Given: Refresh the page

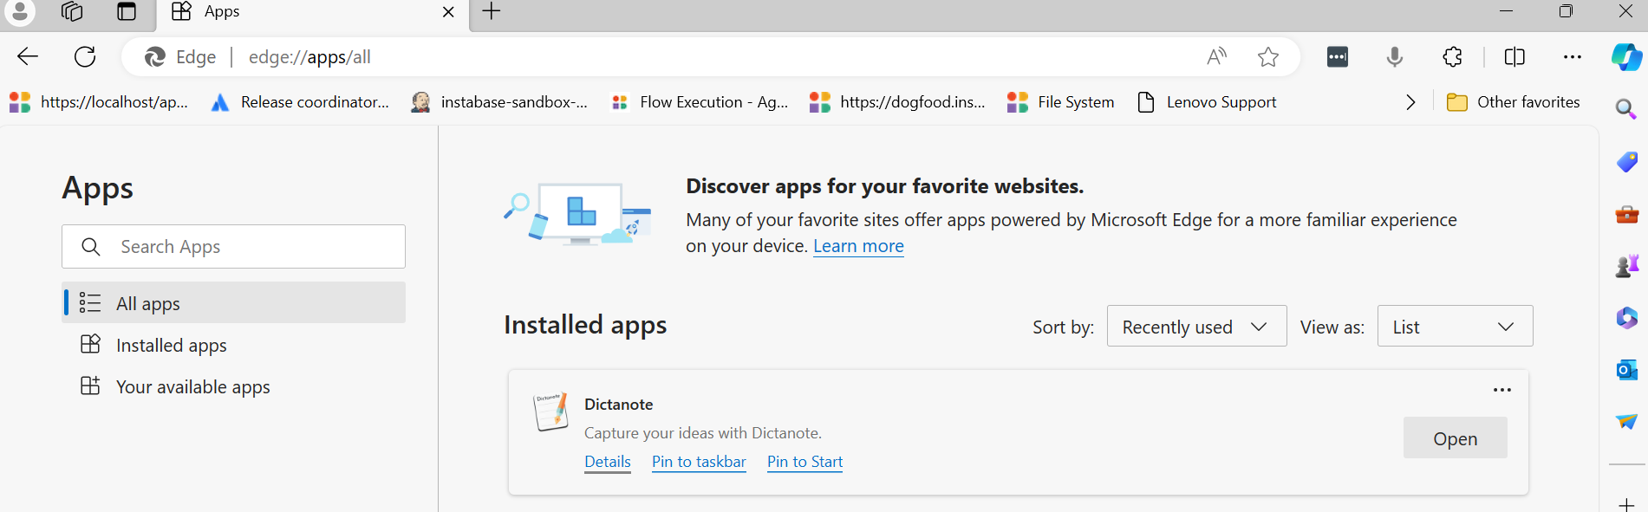Looking at the screenshot, I should (x=85, y=57).
